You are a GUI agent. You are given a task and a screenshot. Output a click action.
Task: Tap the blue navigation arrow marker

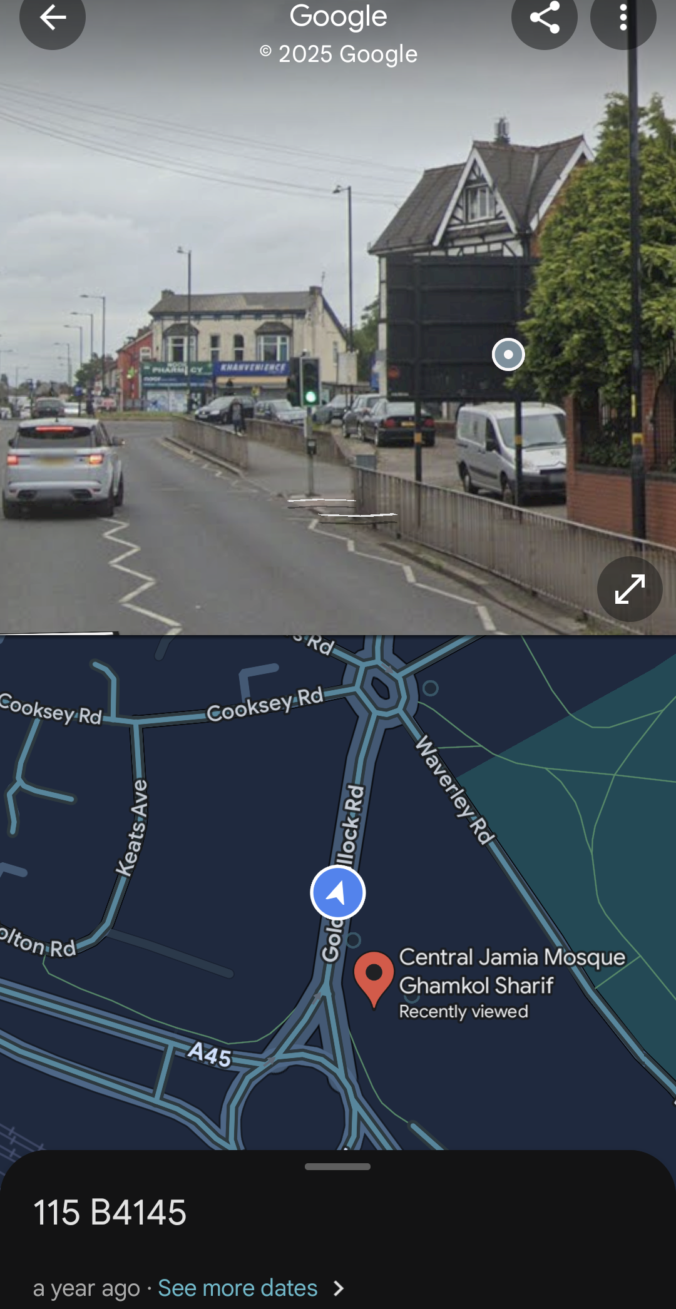coord(338,892)
